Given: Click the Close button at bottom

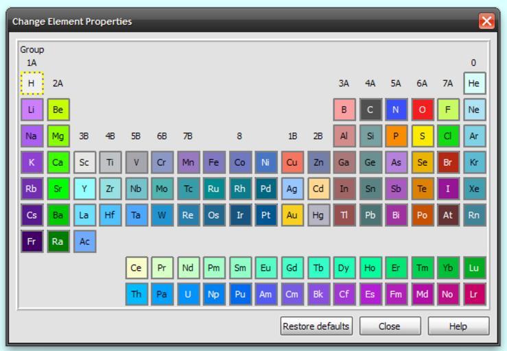Looking at the screenshot, I should pyautogui.click(x=390, y=326).
